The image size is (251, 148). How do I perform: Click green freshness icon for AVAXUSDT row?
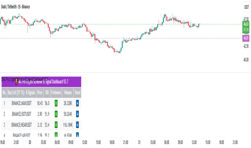(56, 103)
